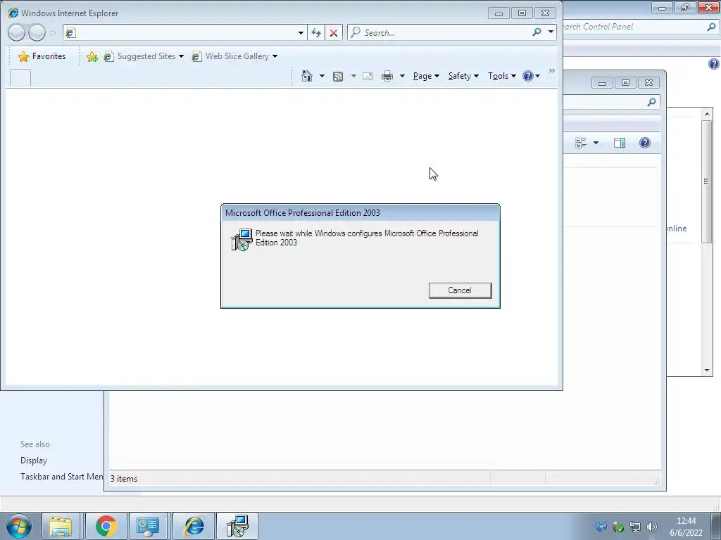Click the Explorer window help icon
The height and width of the screenshot is (540, 721).
(645, 143)
